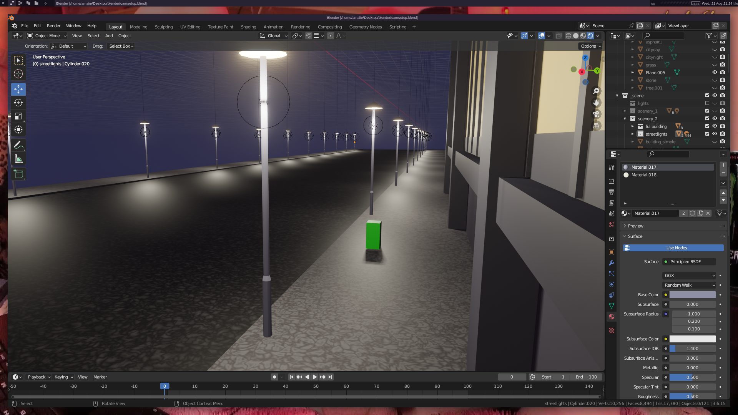The image size is (738, 415).
Task: Open viewport Options button
Action: [590, 46]
